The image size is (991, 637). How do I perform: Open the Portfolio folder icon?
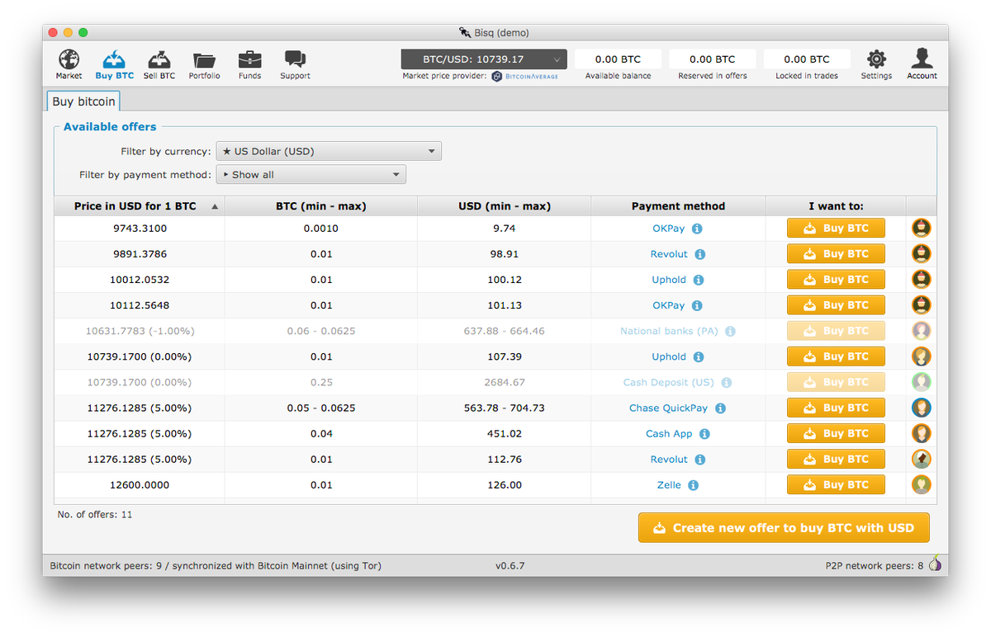pyautogui.click(x=204, y=59)
